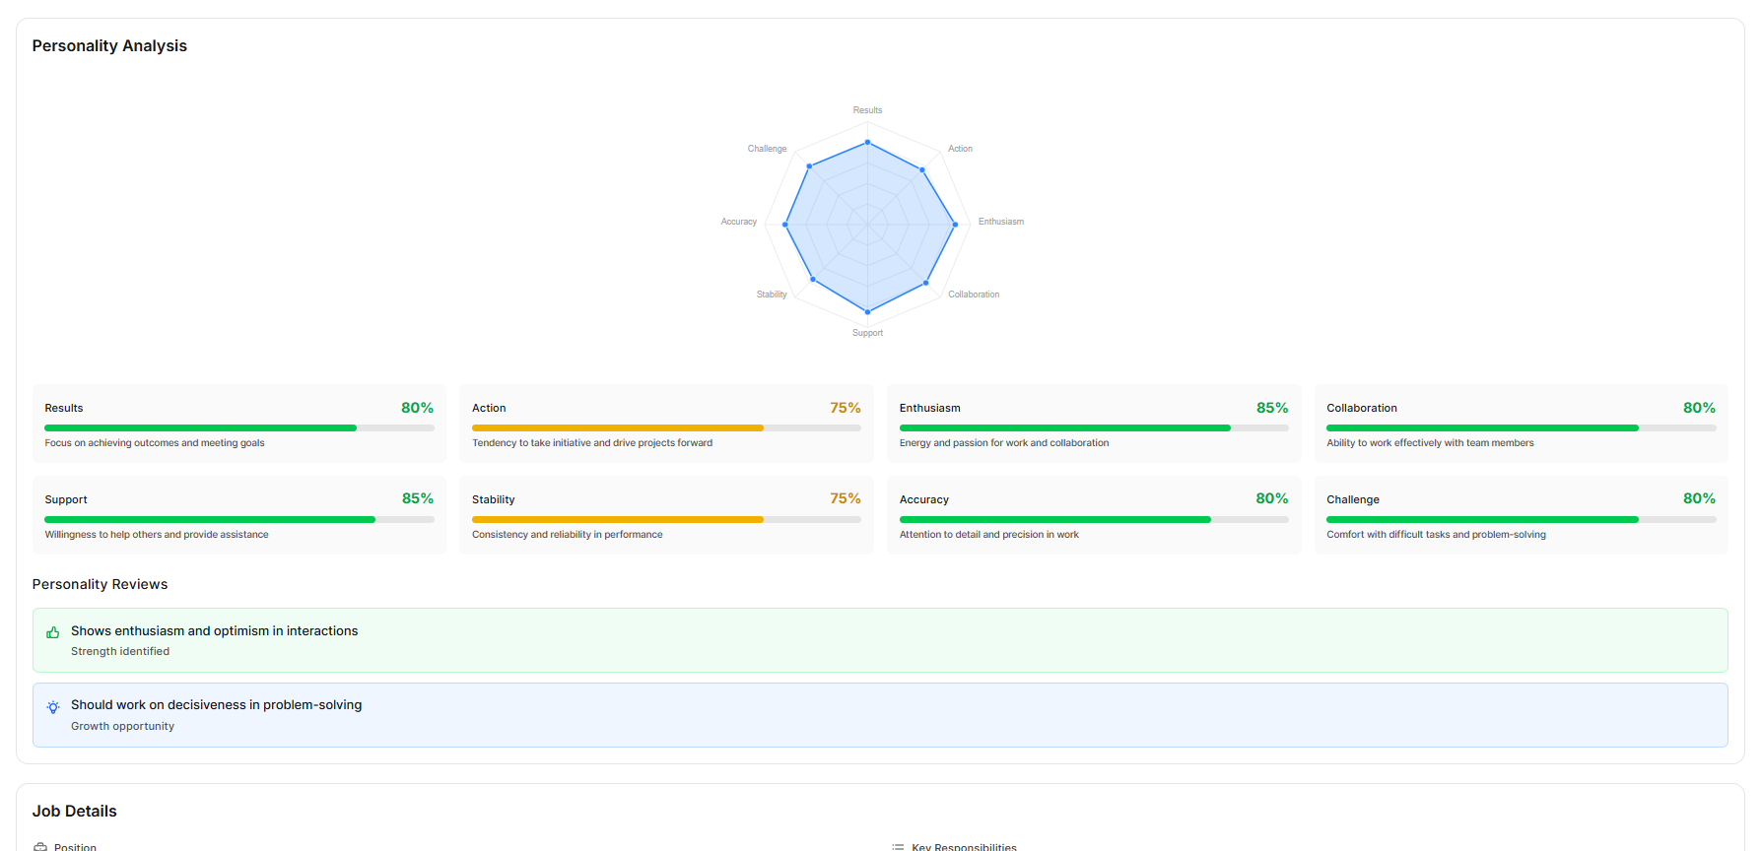Click the Stability orange progress bar
Image resolution: width=1761 pixels, height=851 pixels.
tap(617, 520)
